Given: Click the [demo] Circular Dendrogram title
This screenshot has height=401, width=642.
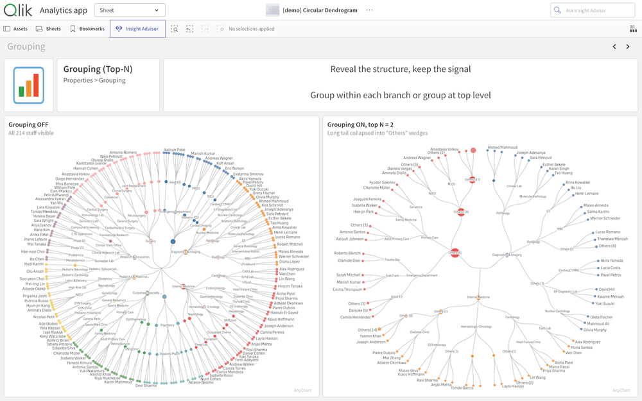Looking at the screenshot, I should coord(320,10).
